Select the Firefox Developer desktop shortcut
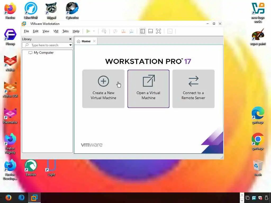The image size is (271, 203). [10, 170]
